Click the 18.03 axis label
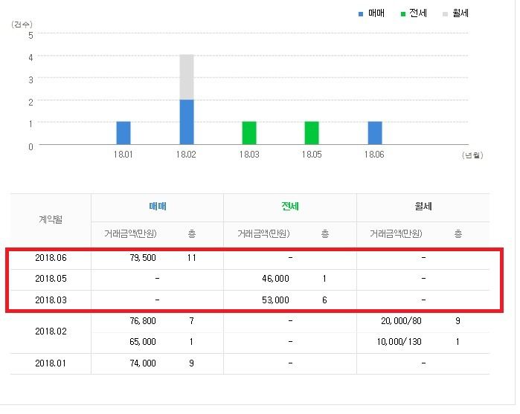The image size is (520, 414). (x=249, y=155)
